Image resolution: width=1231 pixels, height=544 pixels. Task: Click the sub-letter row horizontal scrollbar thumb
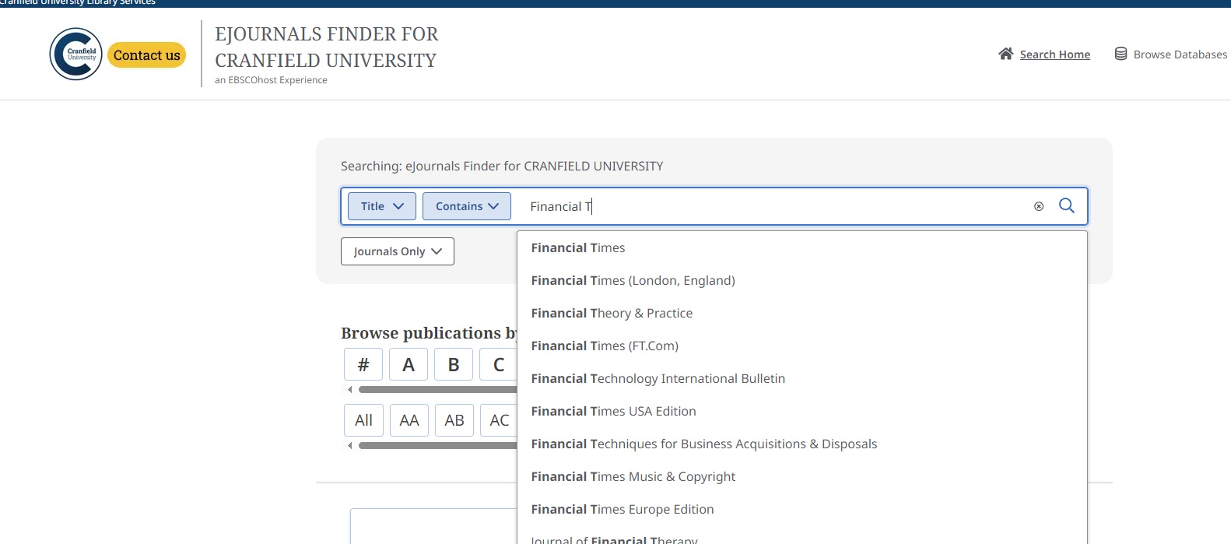[x=438, y=446]
